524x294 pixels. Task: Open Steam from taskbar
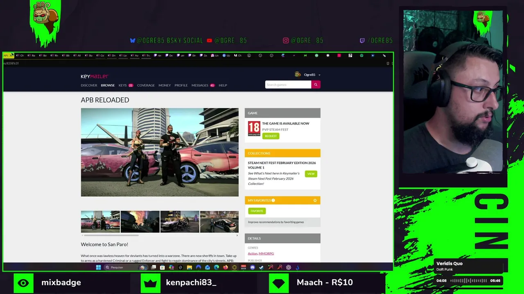261,267
